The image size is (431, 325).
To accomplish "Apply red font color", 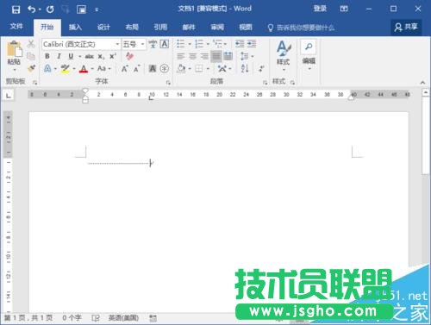I will [x=84, y=69].
